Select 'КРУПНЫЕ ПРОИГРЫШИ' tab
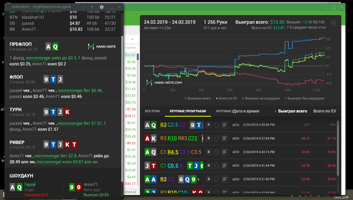The width and height of the screenshot is (353, 200). click(188, 111)
